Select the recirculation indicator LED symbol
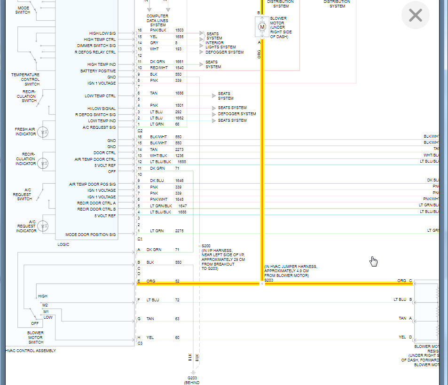The image size is (448, 385). pos(43,164)
